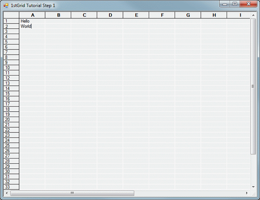The height and width of the screenshot is (200, 260).
Task: Select row 5 header
Action: click(x=11, y=42)
